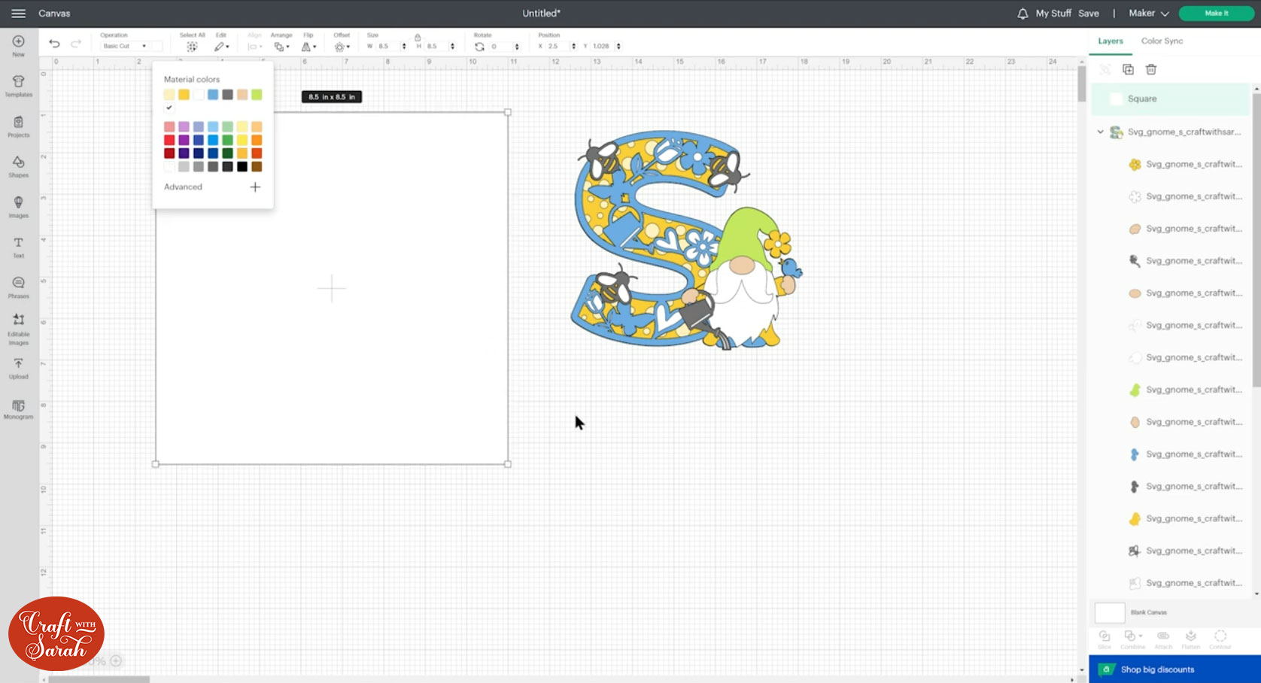1261x683 pixels.
Task: Redo the last undone action
Action: point(76,44)
